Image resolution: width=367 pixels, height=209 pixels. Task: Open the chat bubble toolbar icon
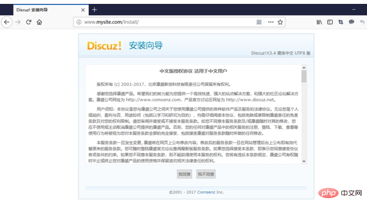tap(352, 22)
